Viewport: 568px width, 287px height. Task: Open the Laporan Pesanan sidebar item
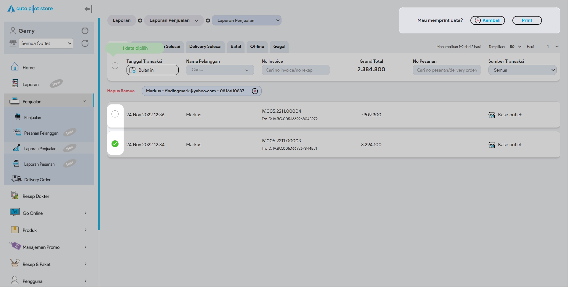pyautogui.click(x=39, y=164)
